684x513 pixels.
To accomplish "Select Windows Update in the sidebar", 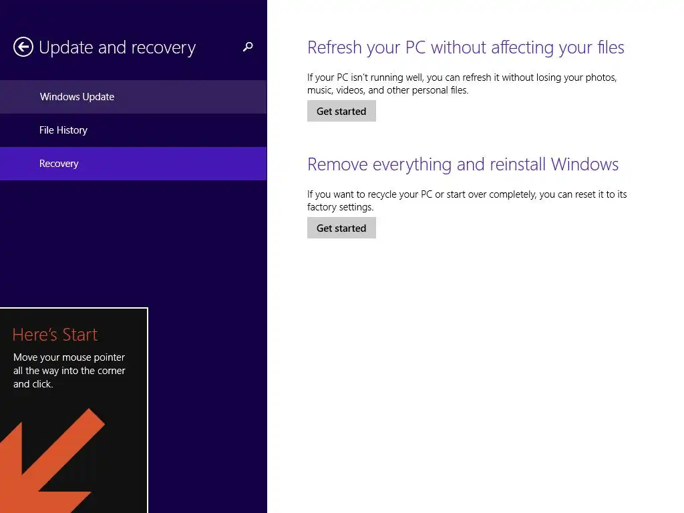I will (x=133, y=97).
